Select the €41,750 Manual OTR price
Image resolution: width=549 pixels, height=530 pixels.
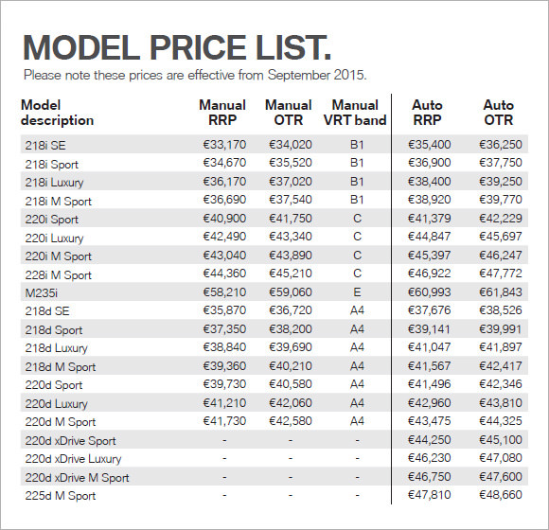tap(291, 218)
